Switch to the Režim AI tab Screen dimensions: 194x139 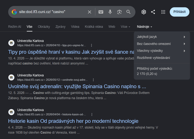pos(15,27)
